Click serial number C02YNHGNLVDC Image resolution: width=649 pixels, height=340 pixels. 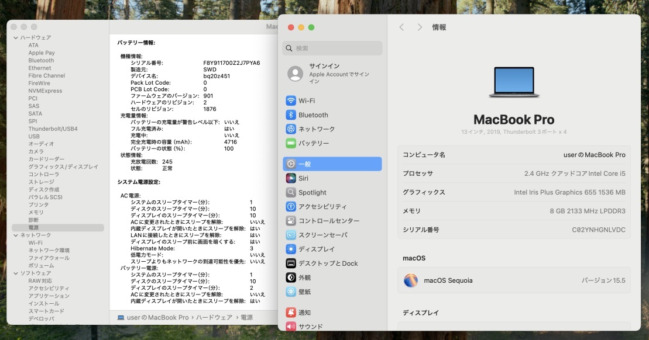(x=599, y=230)
